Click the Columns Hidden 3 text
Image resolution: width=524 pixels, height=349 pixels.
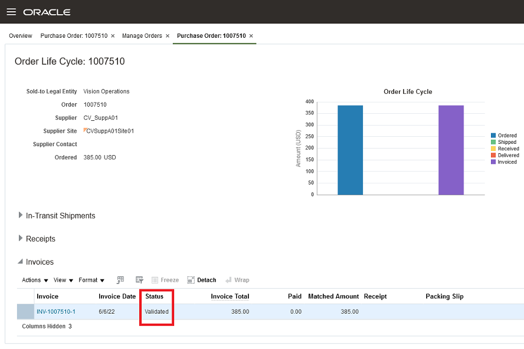click(47, 326)
